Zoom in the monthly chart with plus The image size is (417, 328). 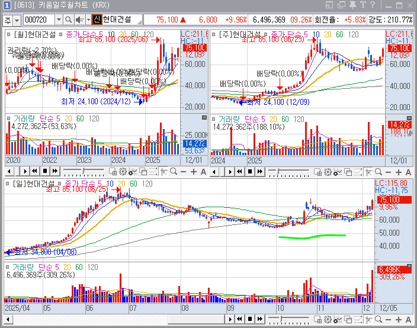pyautogui.click(x=193, y=172)
